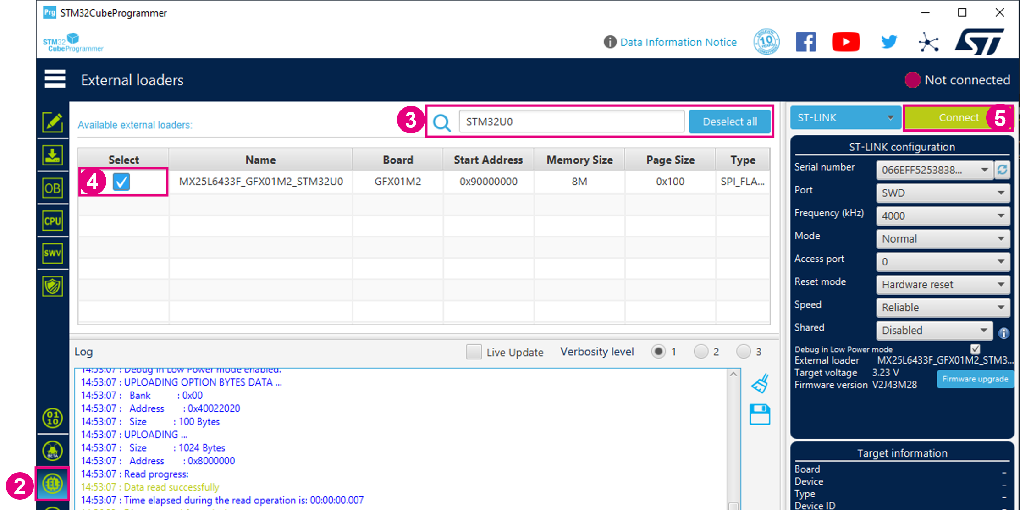
Task: Click the Data Information Notice info icon
Action: coord(610,42)
